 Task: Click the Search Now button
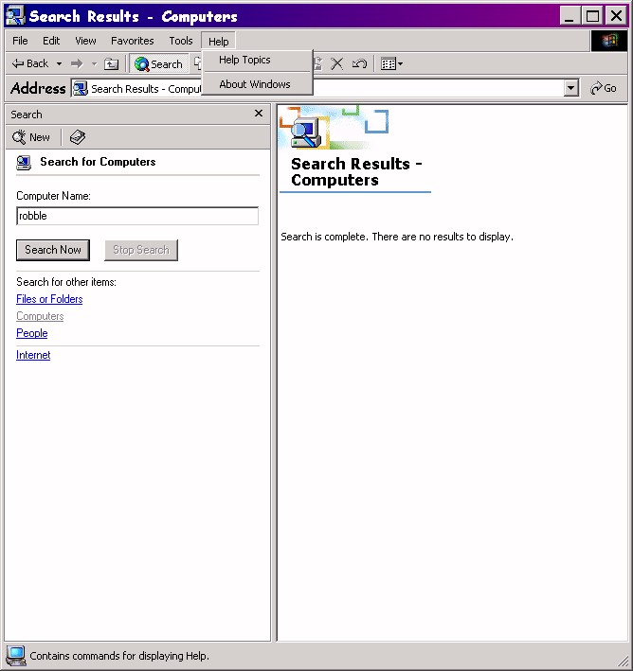coord(53,250)
